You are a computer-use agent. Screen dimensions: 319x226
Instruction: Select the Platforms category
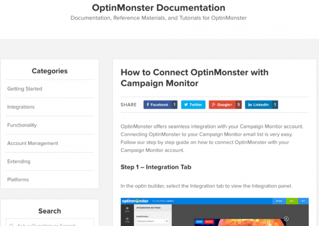18,179
